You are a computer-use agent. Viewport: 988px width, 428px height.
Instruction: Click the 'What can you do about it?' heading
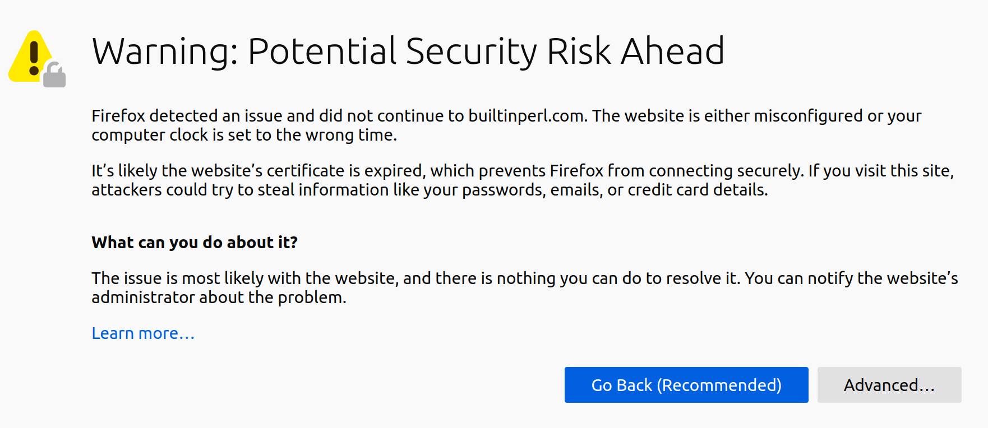[x=195, y=243]
